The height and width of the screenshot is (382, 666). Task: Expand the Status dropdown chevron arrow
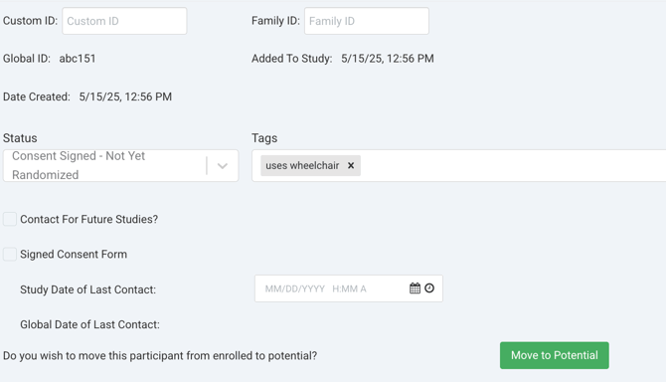[223, 166]
